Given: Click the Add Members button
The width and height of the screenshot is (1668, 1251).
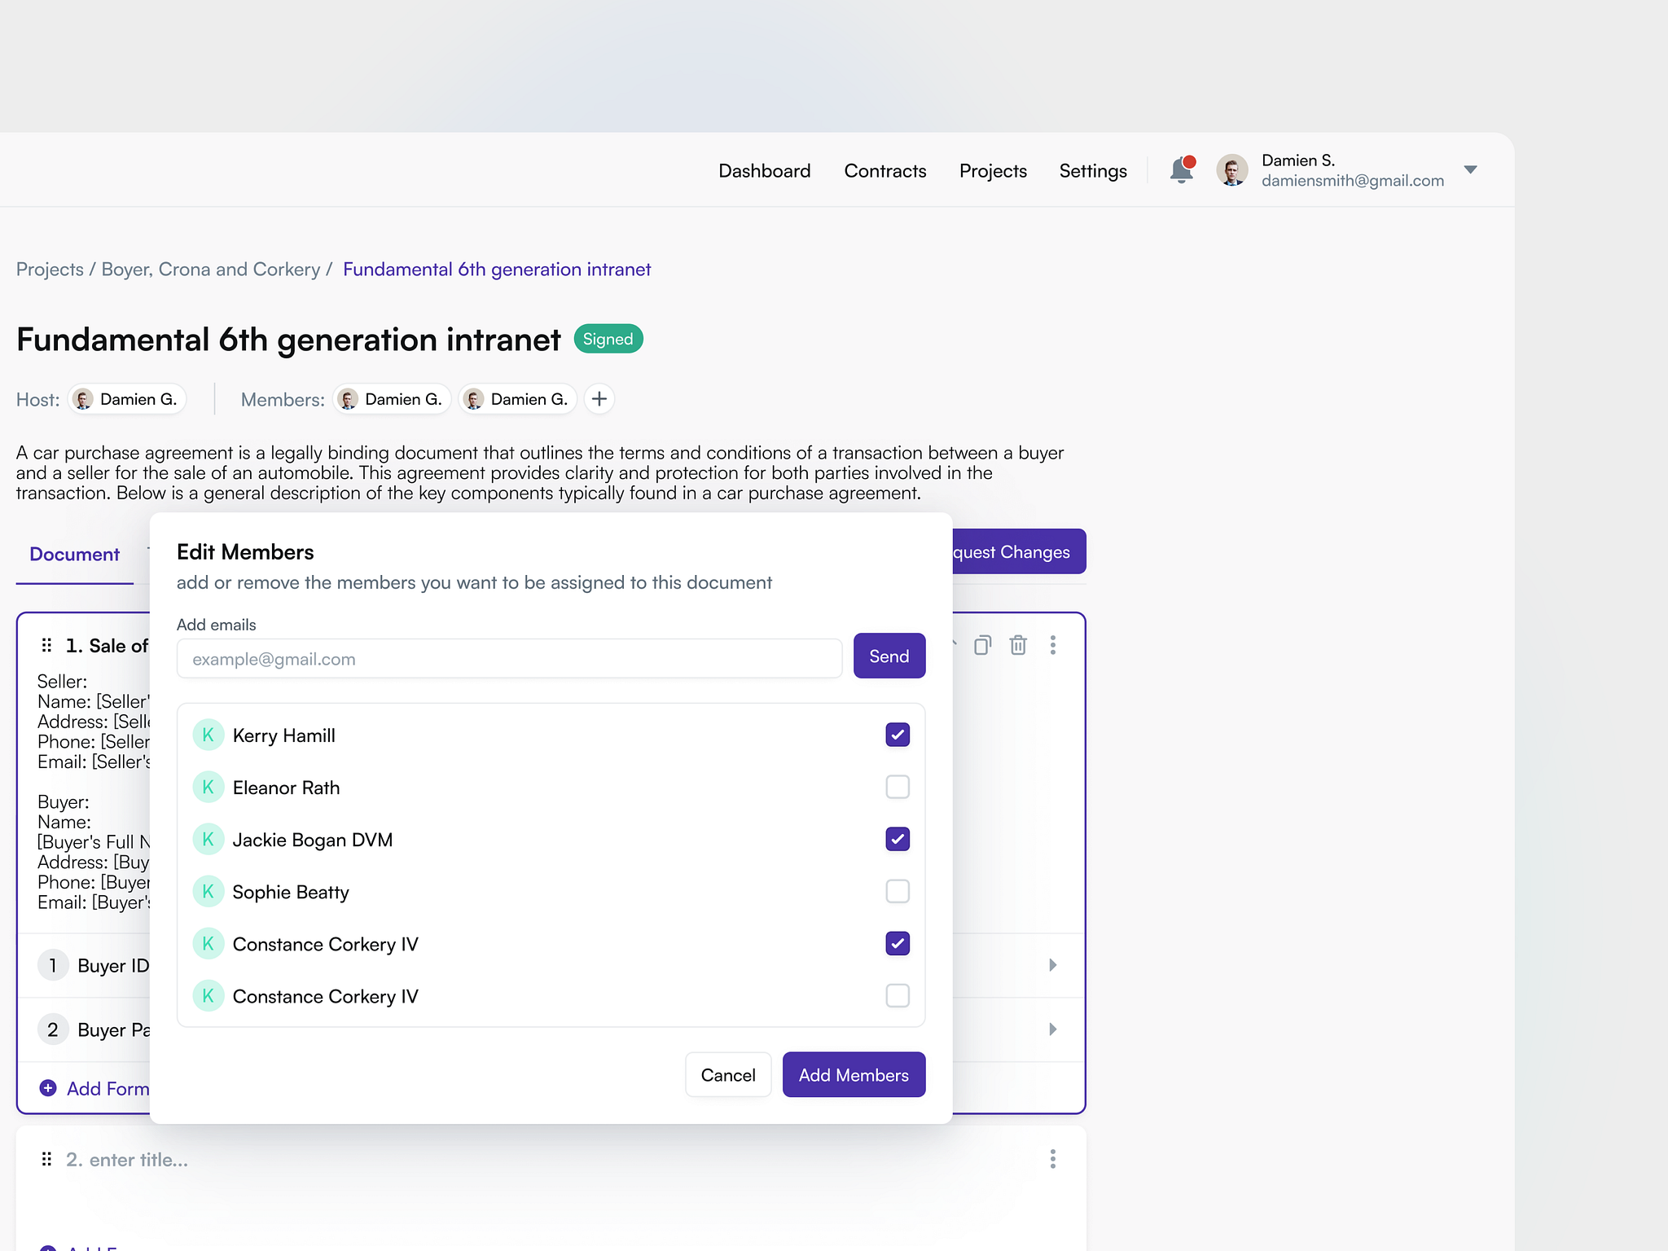Looking at the screenshot, I should tap(854, 1074).
